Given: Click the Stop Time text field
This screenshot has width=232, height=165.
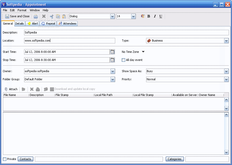Looking at the screenshot, I should [67, 60].
